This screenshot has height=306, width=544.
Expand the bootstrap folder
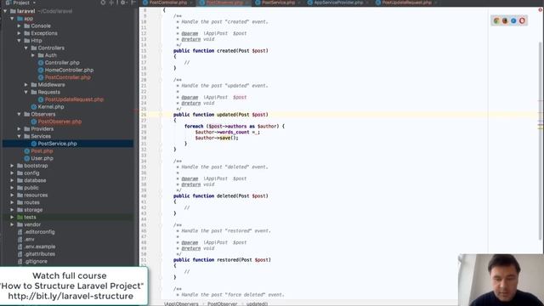12,166
